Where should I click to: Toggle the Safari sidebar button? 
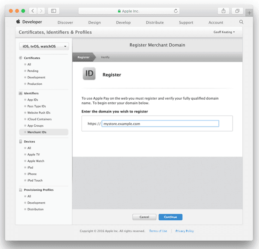pos(54,11)
